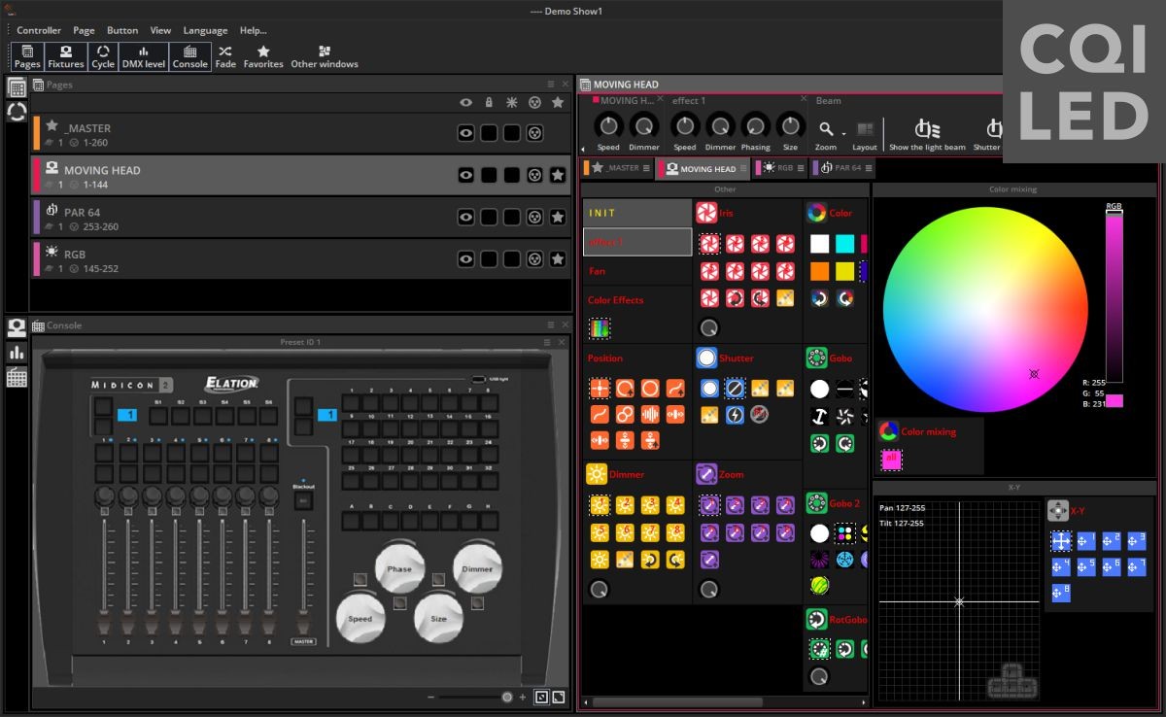This screenshot has height=717, width=1166.
Task: Open Other windows from the toolbar
Action: click(325, 56)
